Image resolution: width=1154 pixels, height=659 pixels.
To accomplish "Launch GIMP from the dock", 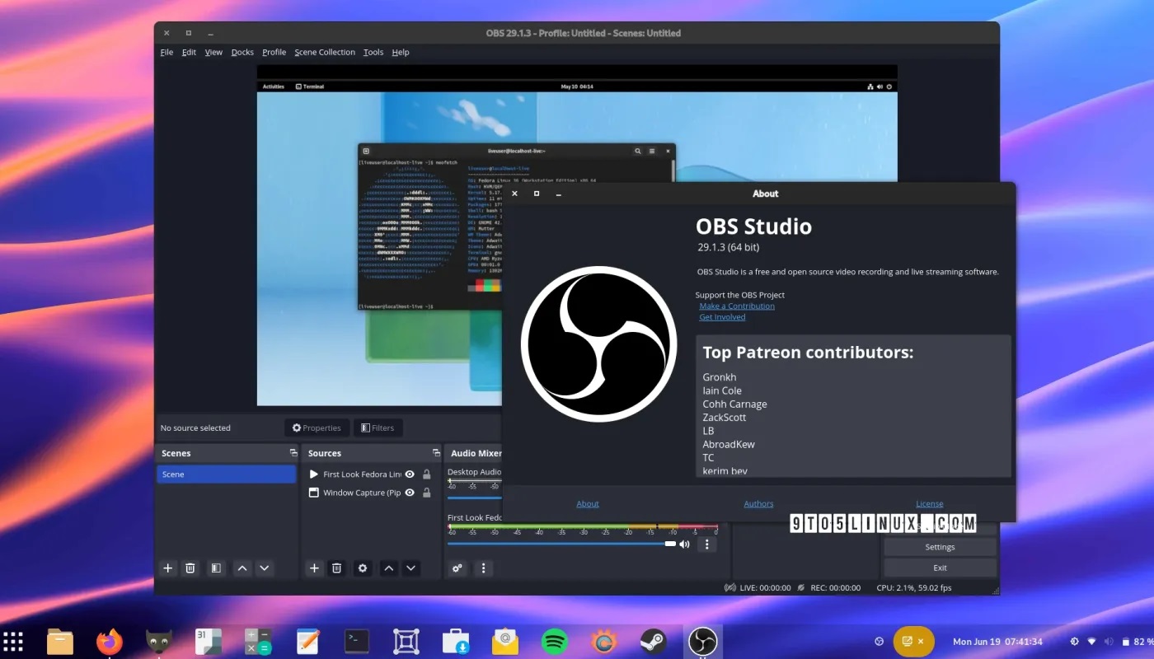I will (159, 641).
